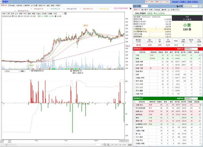The image size is (203, 147).
Task: Check the 美商高盛 row checkbox
Action: 134,115
